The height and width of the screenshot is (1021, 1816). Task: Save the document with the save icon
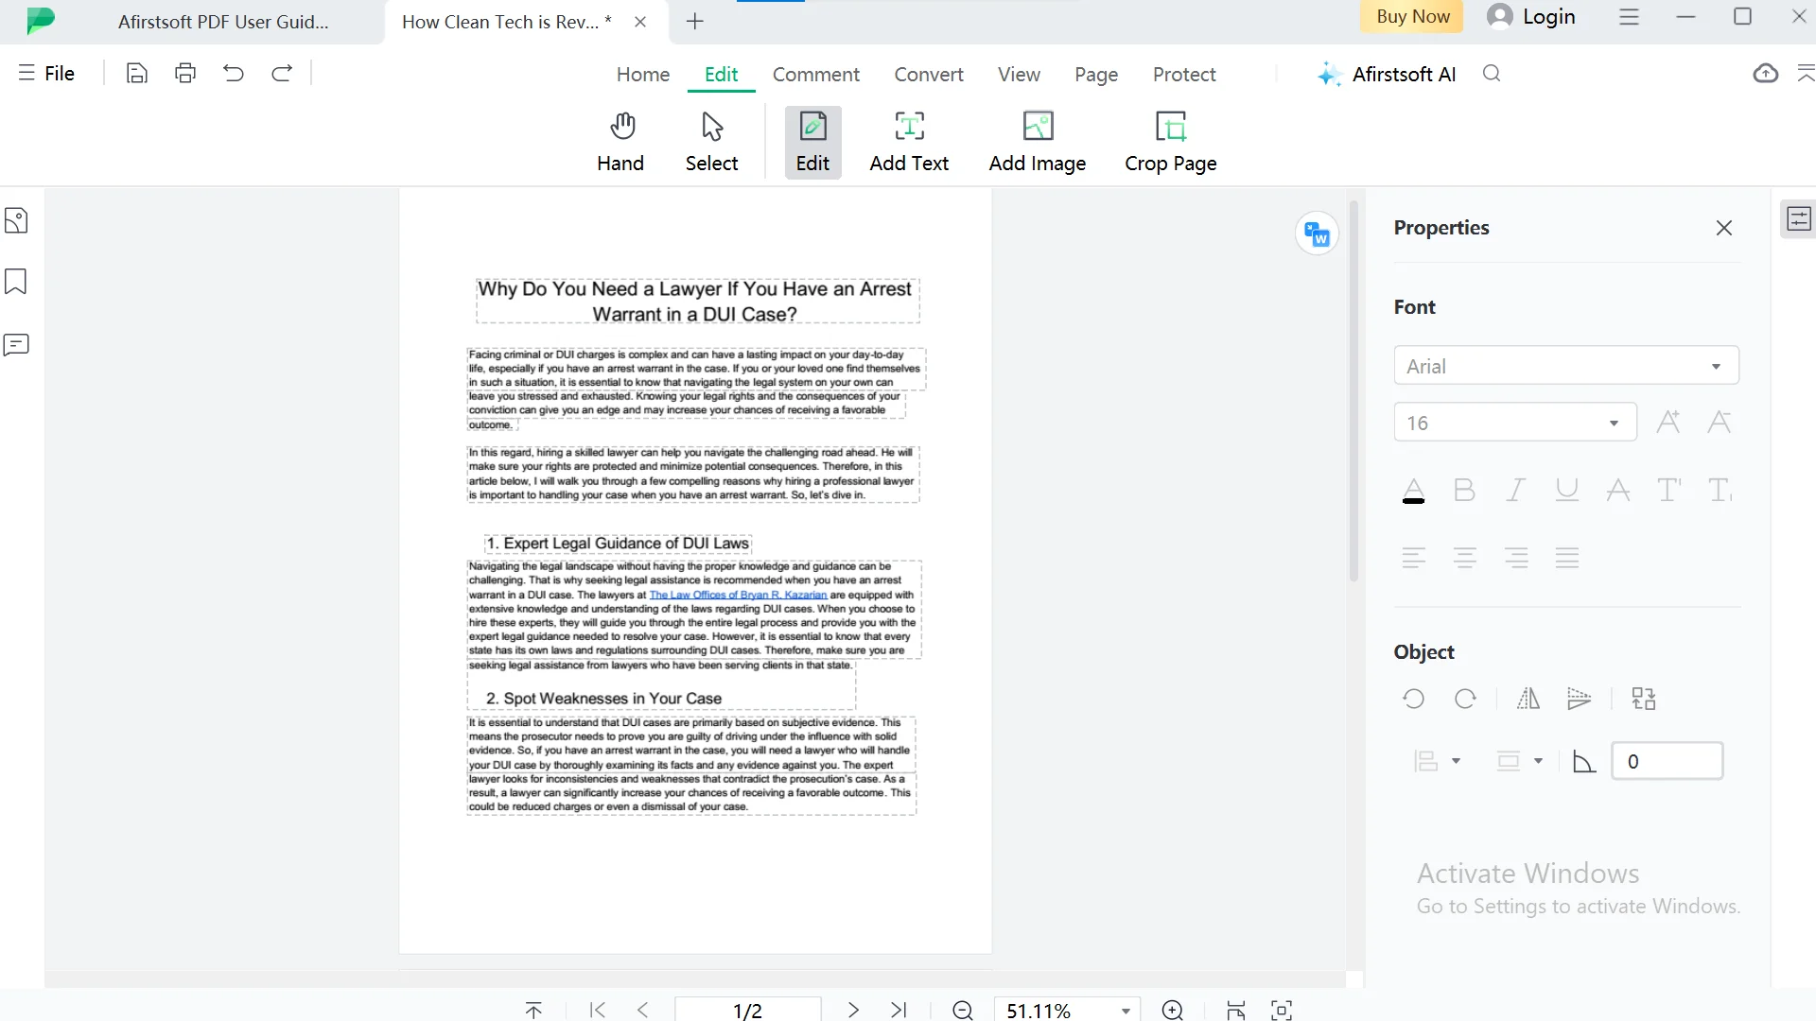coord(137,73)
